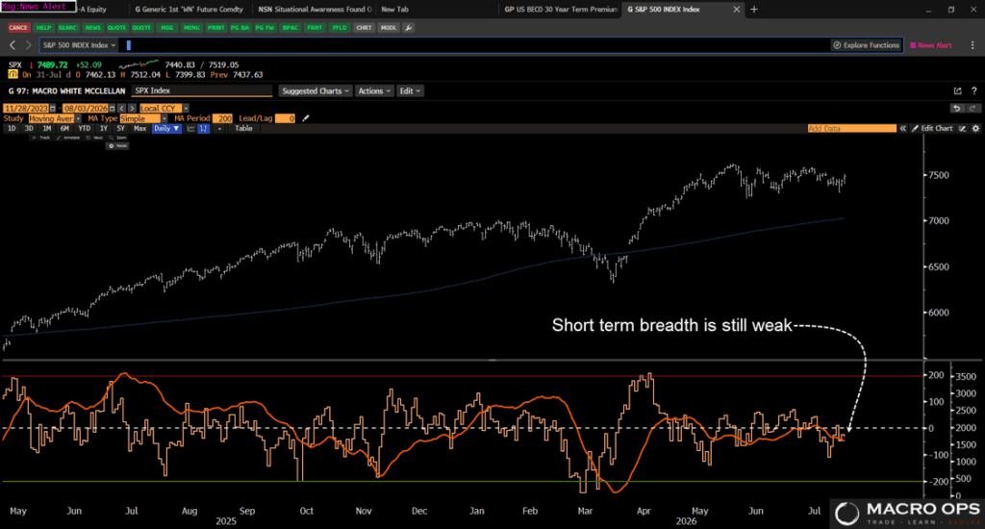Open the start date calendar picker

click(52, 109)
